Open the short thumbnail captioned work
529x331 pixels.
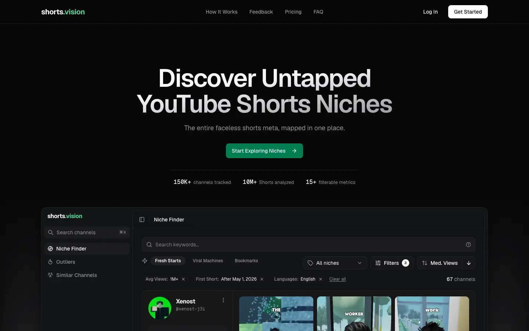click(x=432, y=314)
